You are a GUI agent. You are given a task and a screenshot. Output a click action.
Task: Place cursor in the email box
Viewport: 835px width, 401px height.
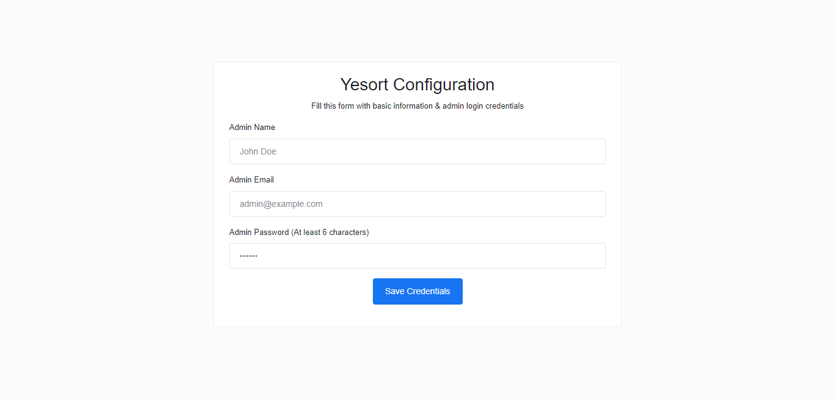click(417, 204)
